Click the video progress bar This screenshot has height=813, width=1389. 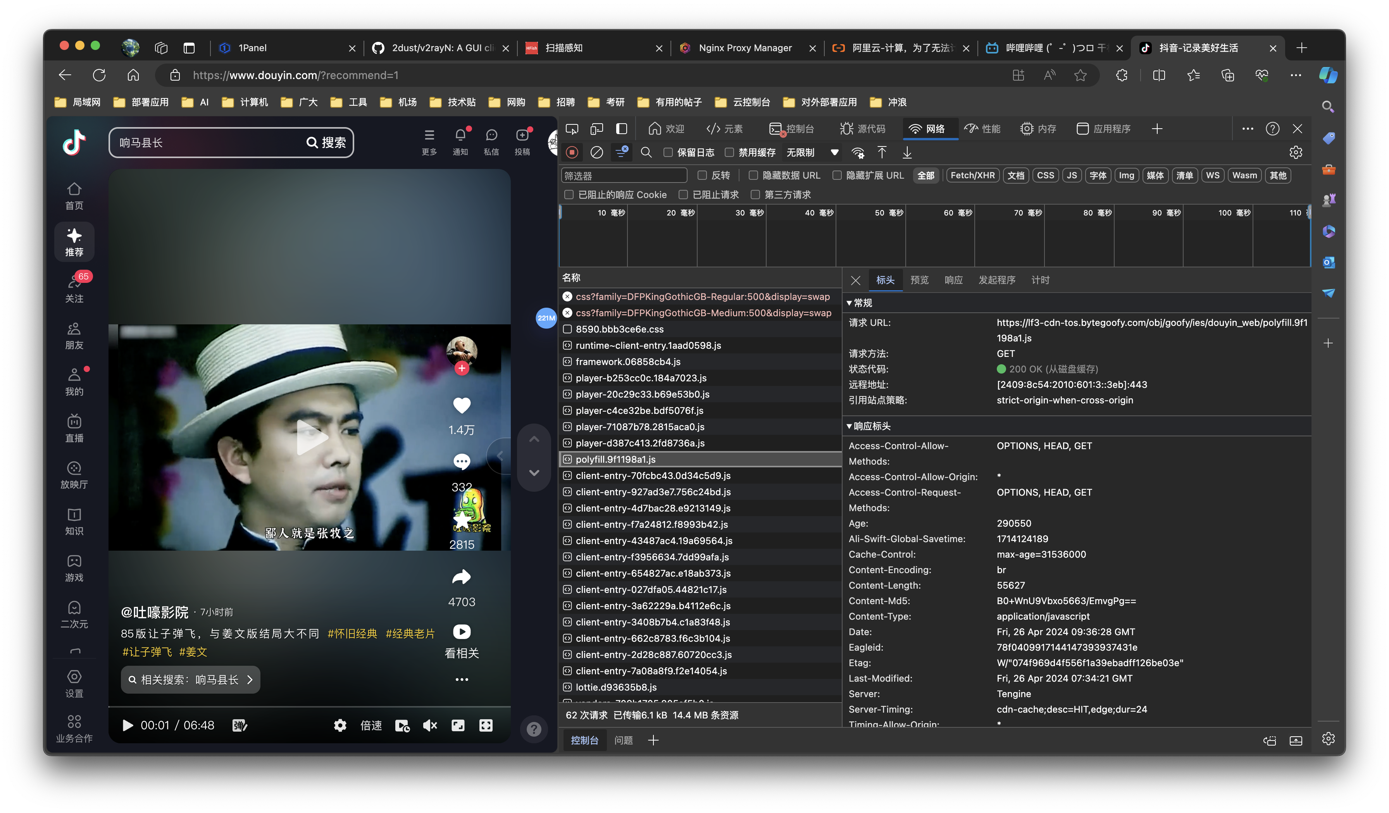click(x=309, y=706)
